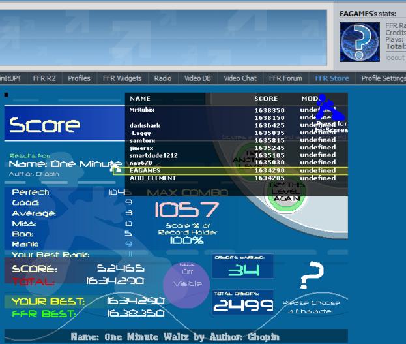Viewport: 406px width, 344px height.
Task: Select MrRubix in the high score list
Action: (x=142, y=110)
